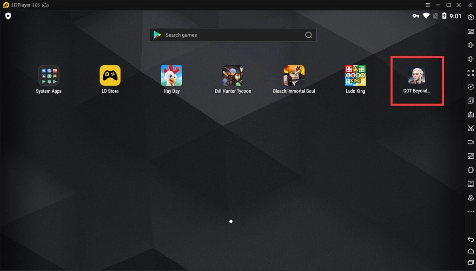Click the magnifier search button
Image resolution: width=476 pixels, height=271 pixels.
point(309,35)
